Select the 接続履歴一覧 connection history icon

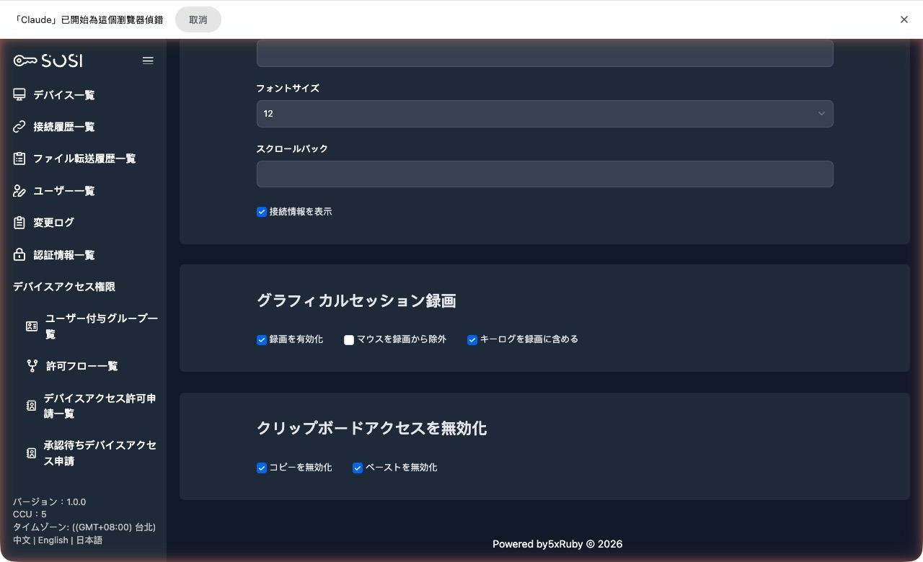(x=19, y=126)
